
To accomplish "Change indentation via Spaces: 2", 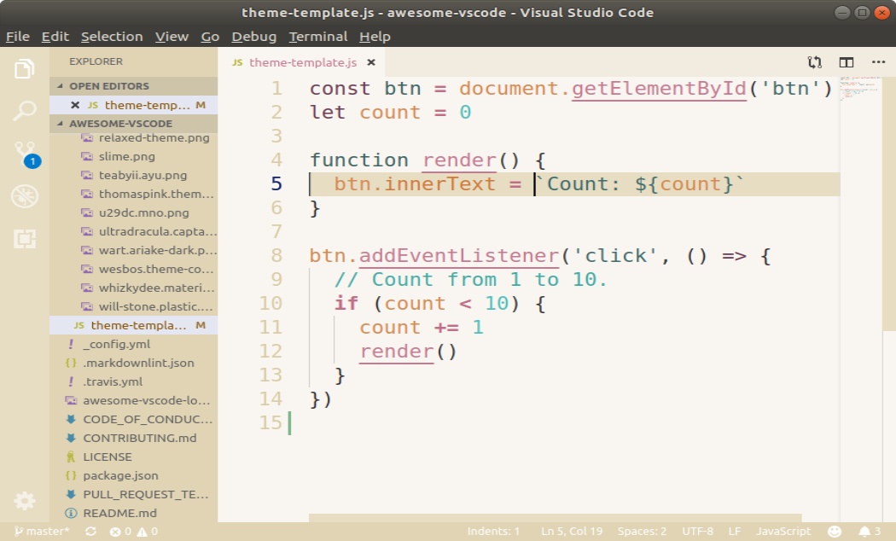I will pos(642,532).
